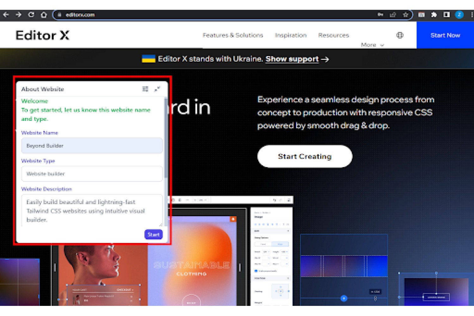The height and width of the screenshot is (316, 474).
Task: Click the share page icon
Action: 393,15
